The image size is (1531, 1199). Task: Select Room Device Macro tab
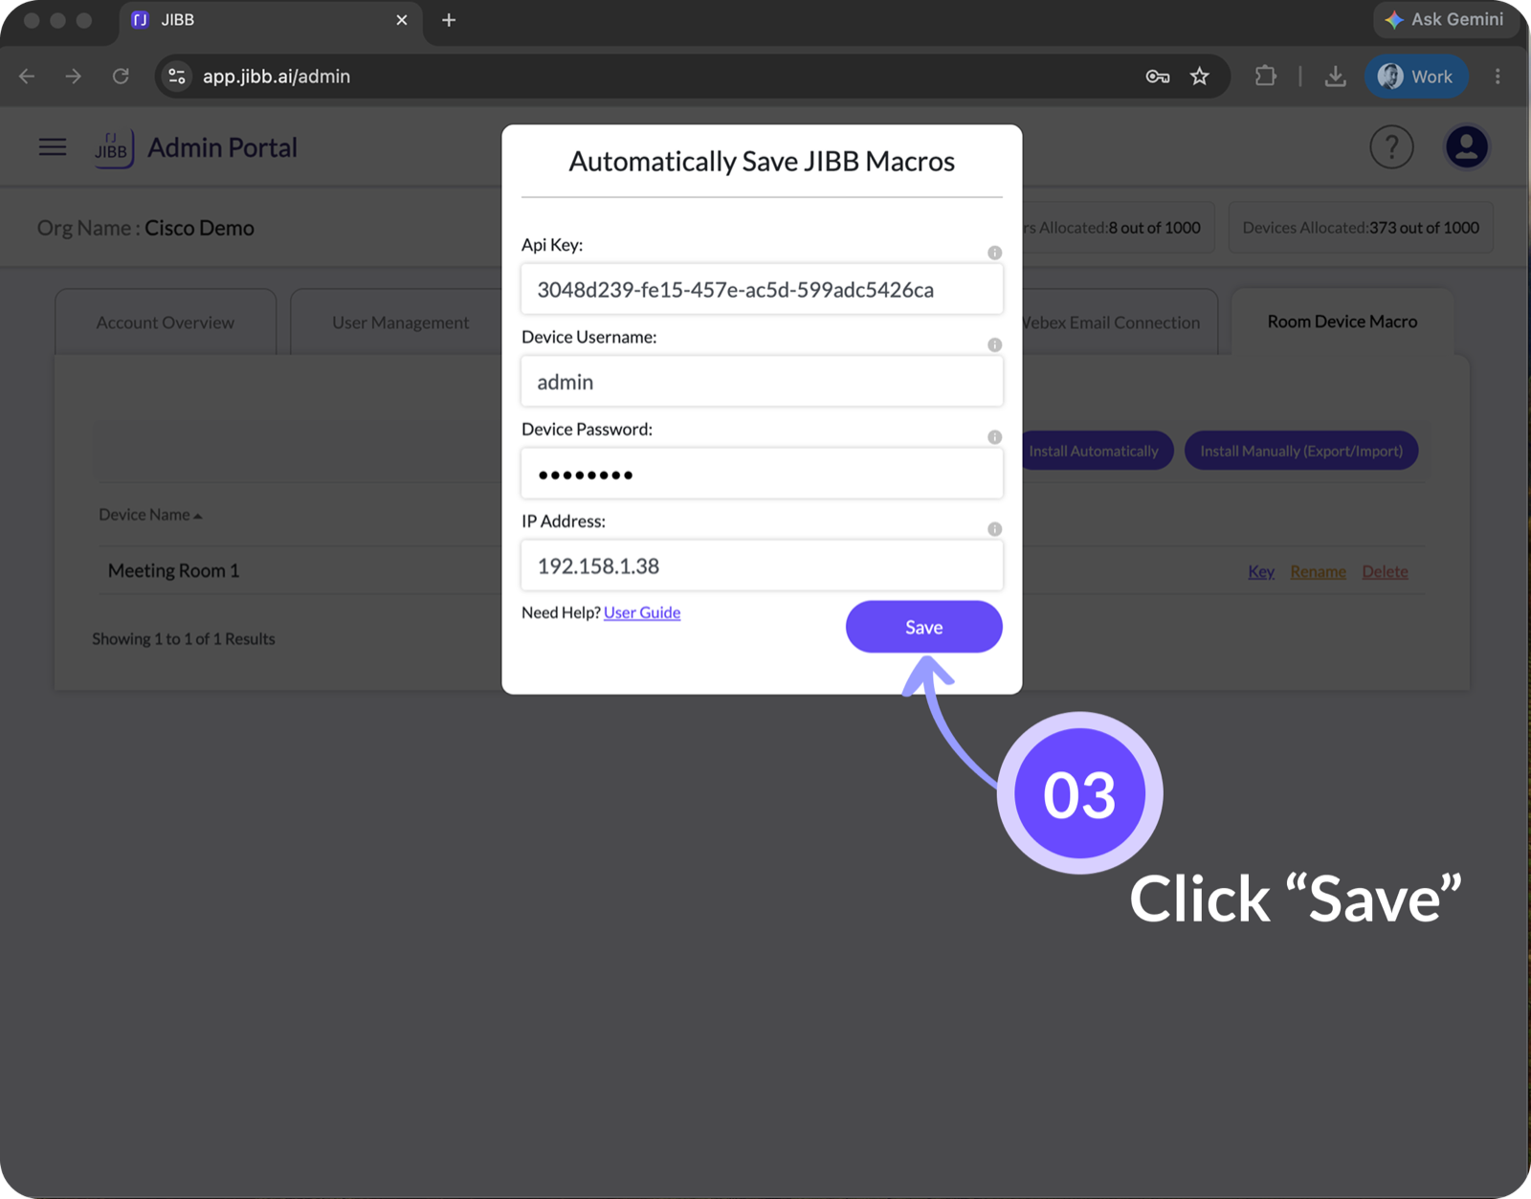point(1342,322)
